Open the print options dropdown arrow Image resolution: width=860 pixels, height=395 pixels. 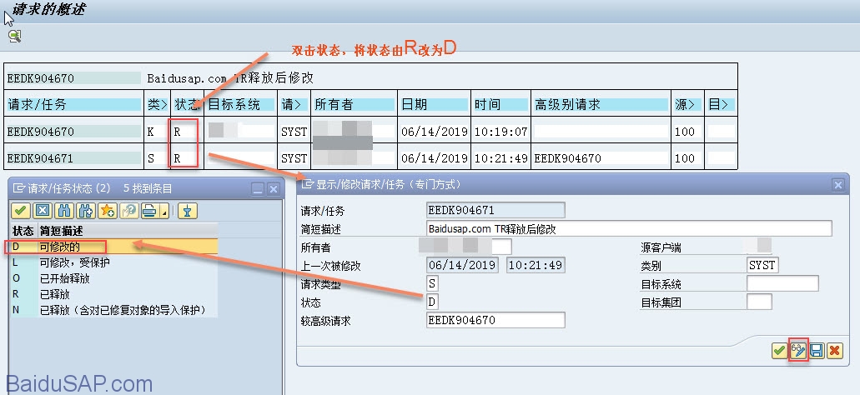163,212
